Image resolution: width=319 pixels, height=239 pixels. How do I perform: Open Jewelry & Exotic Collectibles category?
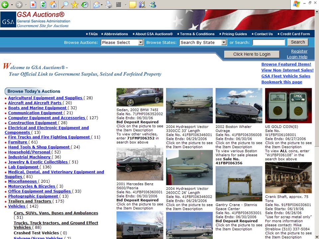coord(38,162)
